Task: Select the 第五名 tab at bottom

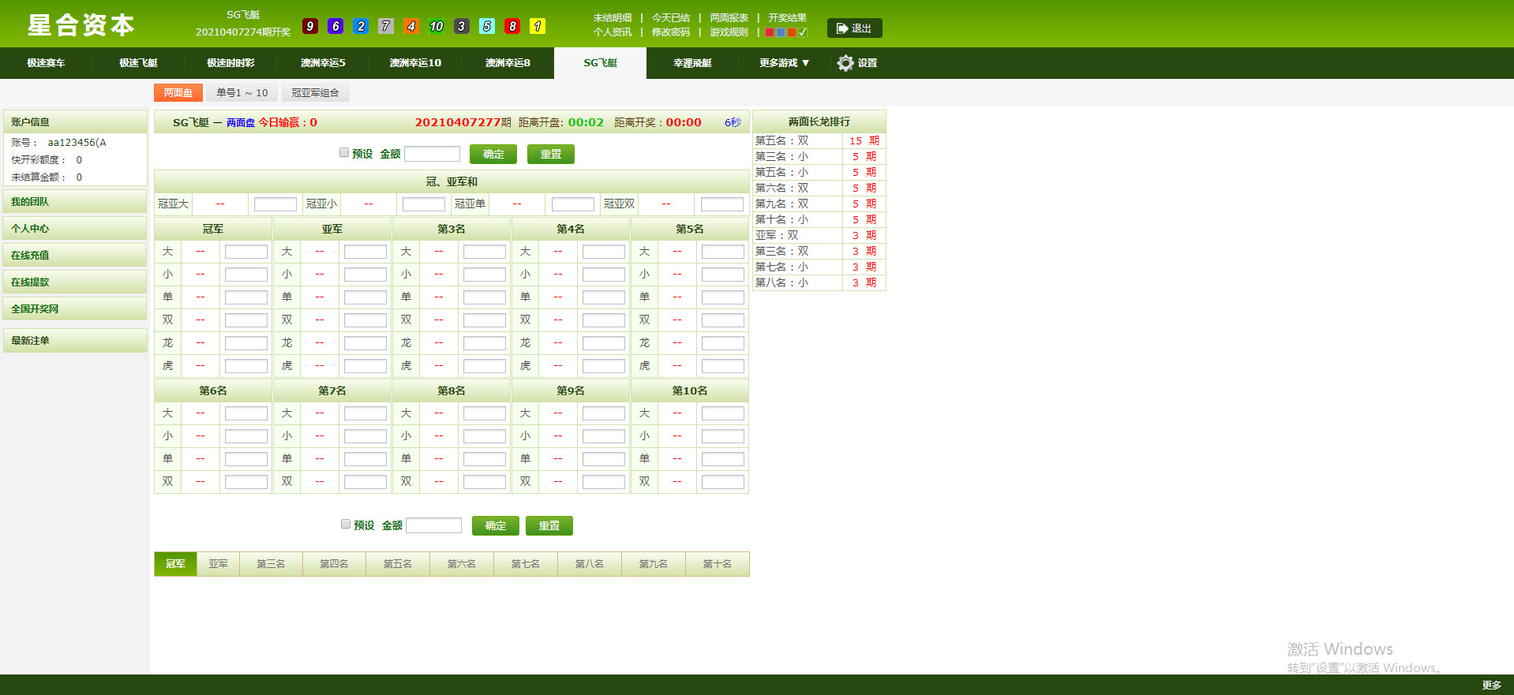Action: click(398, 564)
